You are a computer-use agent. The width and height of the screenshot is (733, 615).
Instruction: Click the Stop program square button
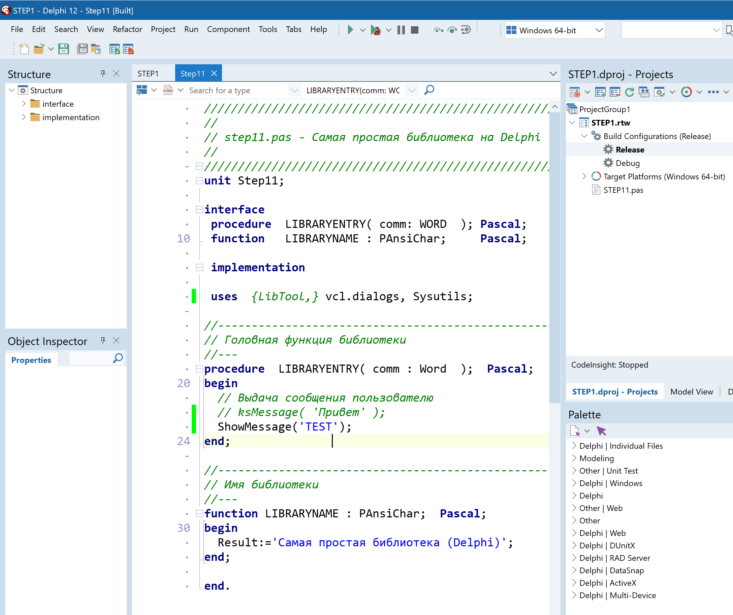coord(415,30)
